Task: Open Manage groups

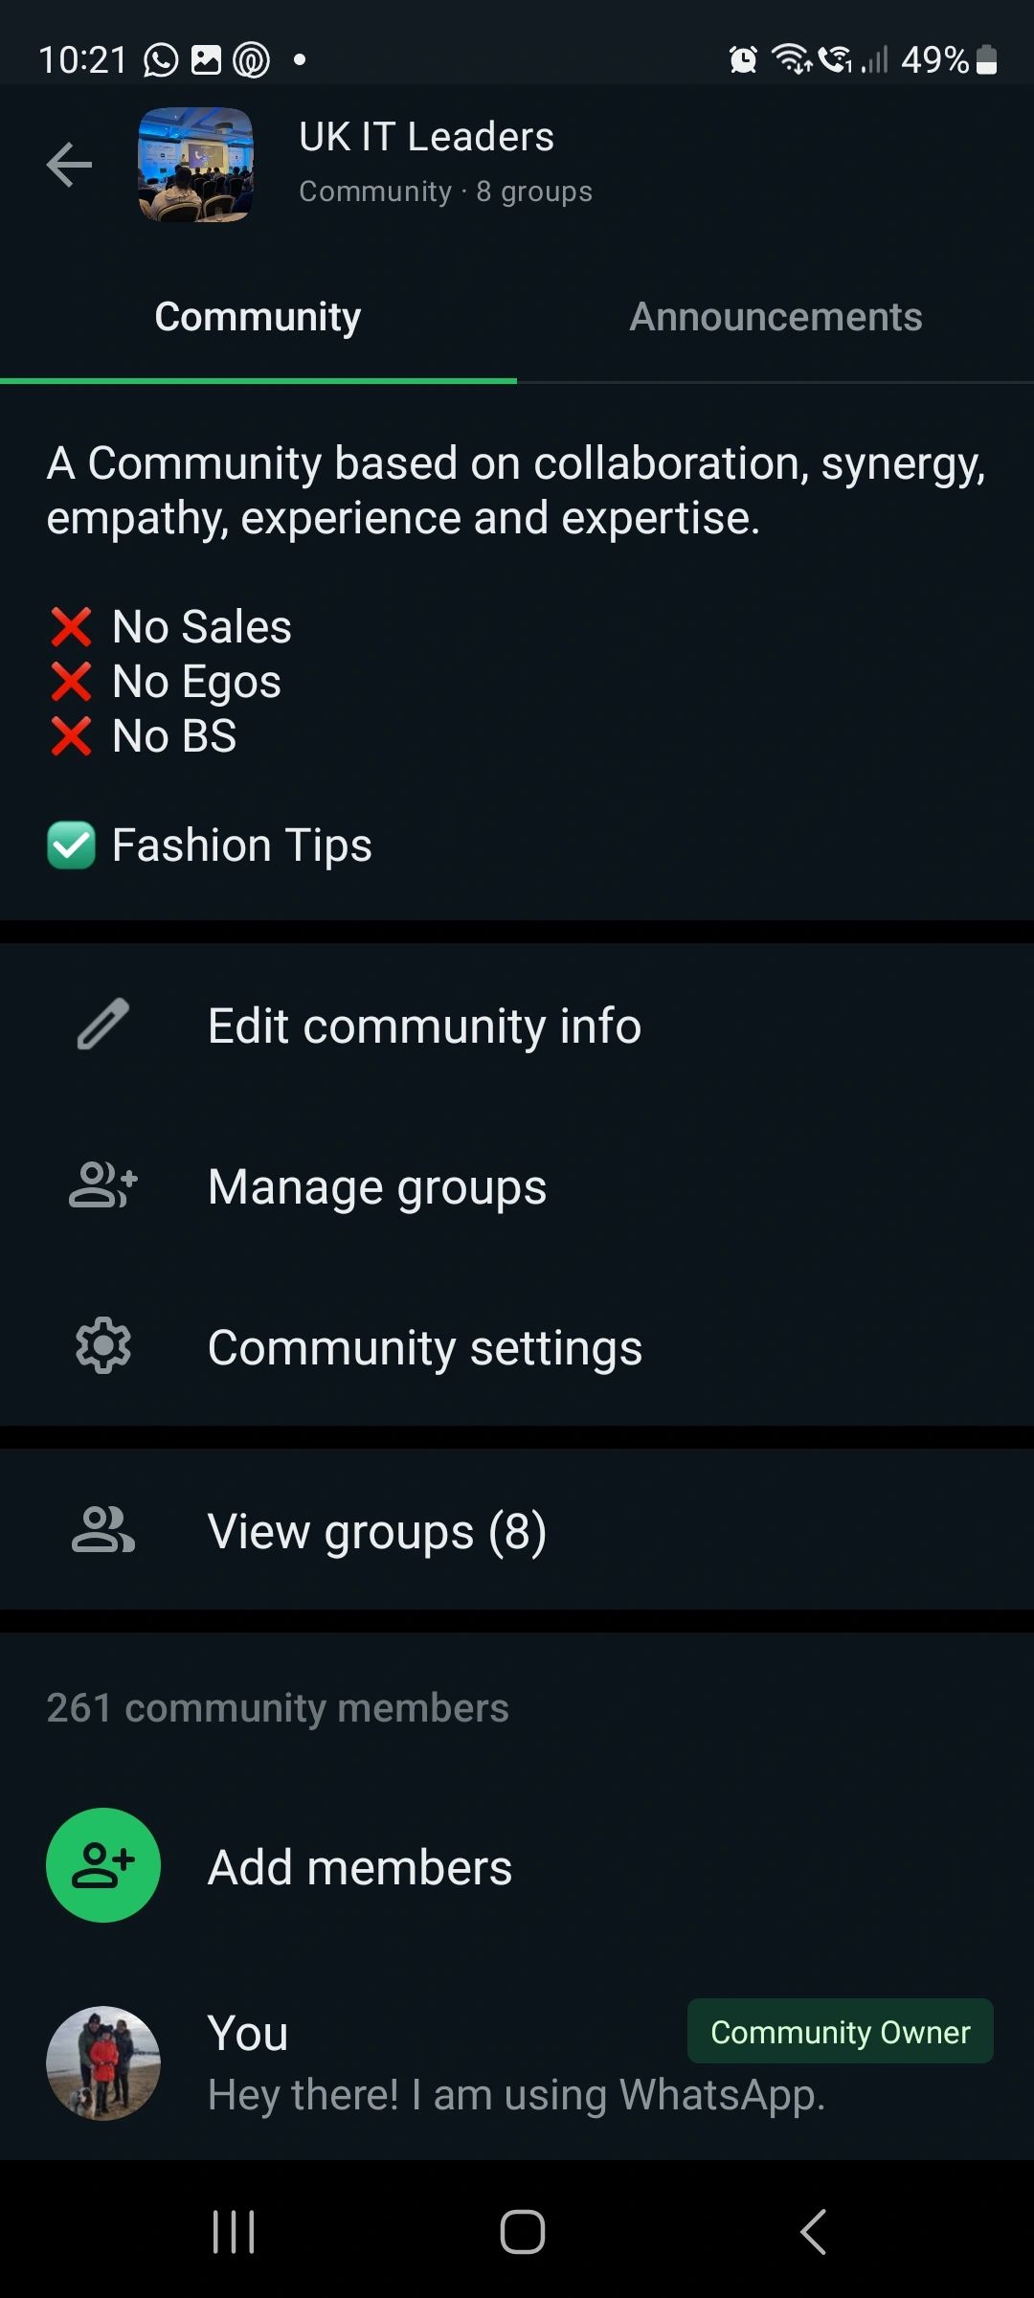Action: coord(517,1186)
